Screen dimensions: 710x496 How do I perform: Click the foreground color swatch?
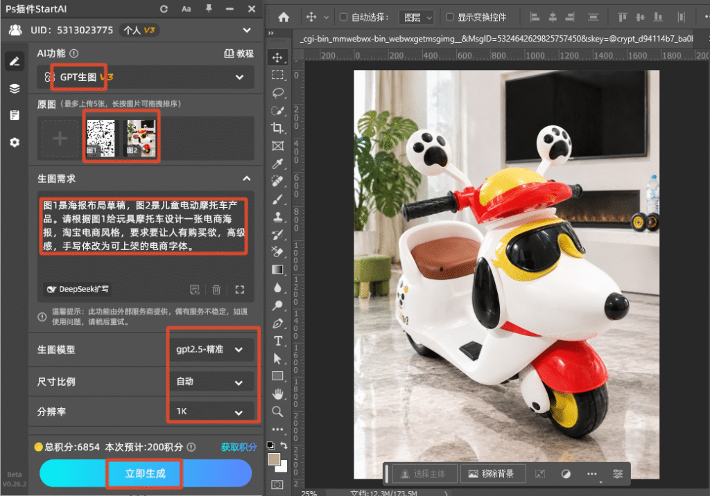(x=273, y=459)
